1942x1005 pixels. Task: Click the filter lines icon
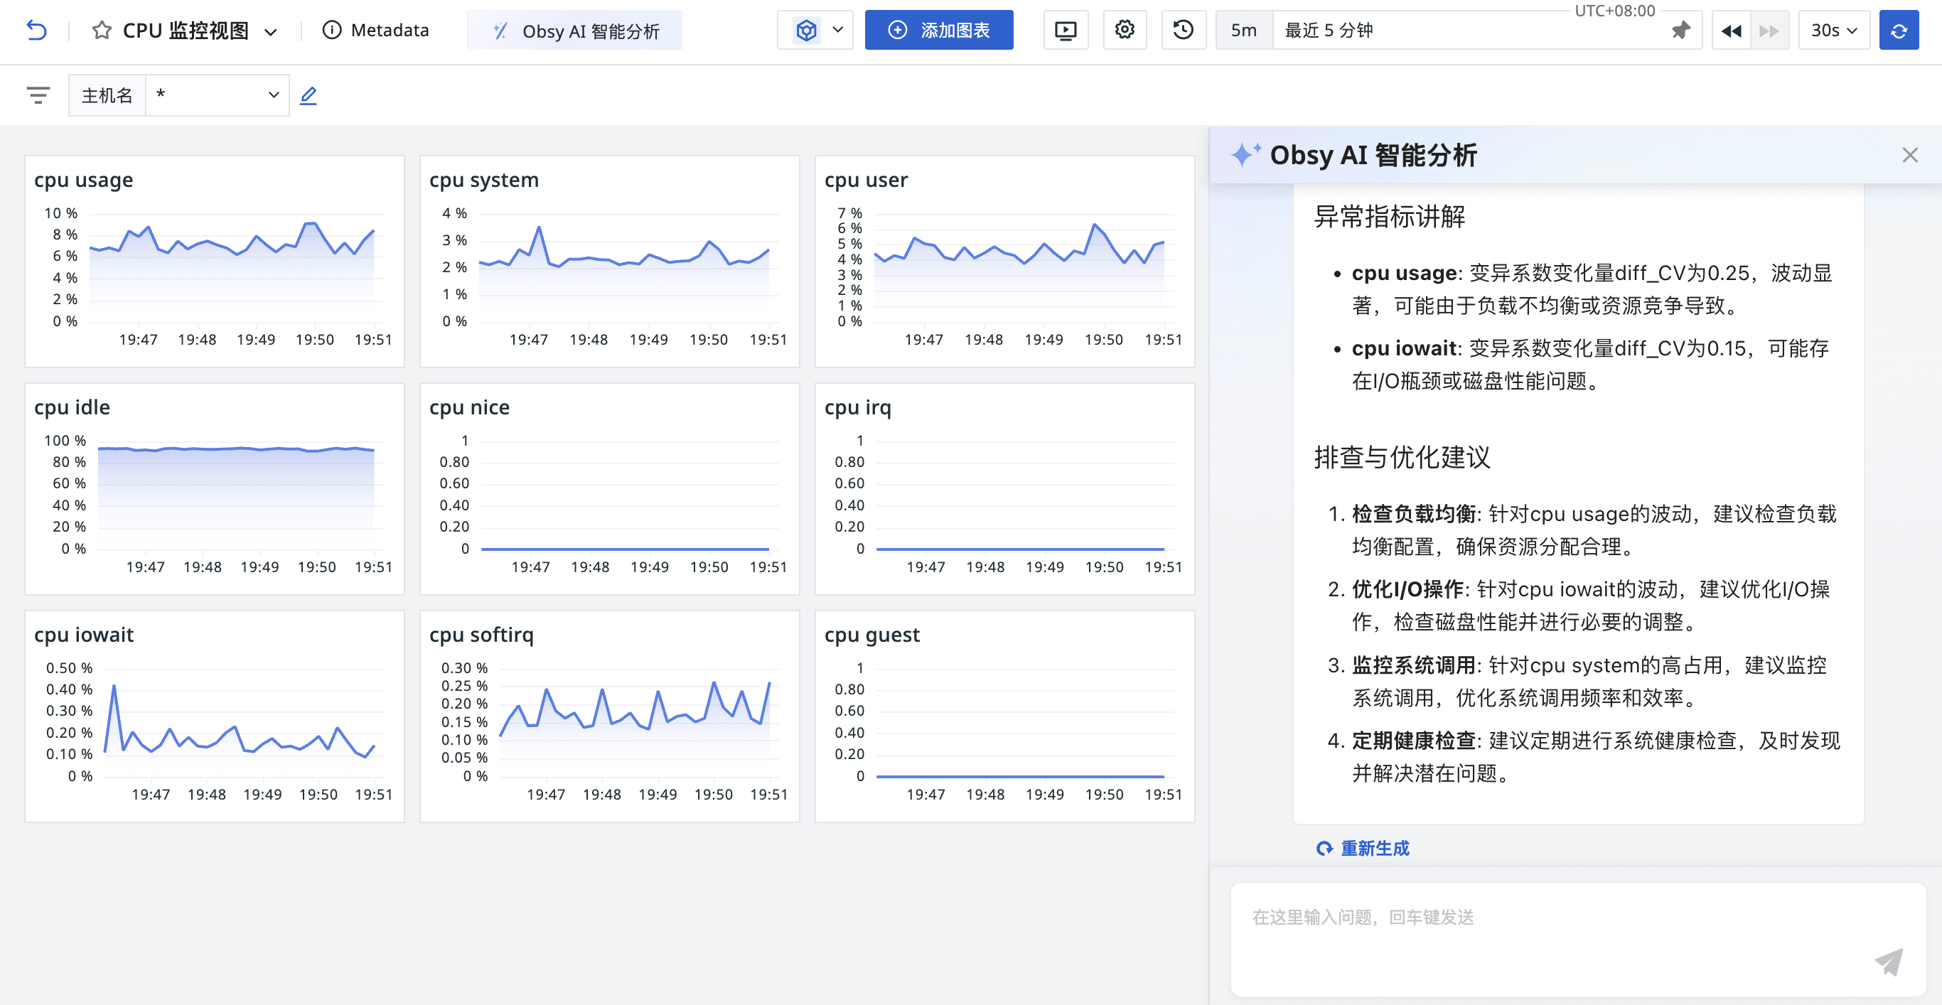tap(38, 95)
